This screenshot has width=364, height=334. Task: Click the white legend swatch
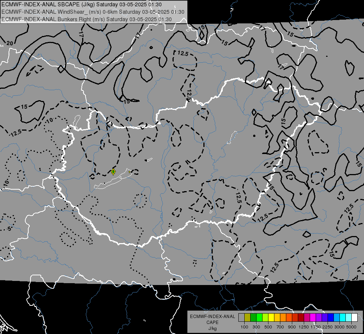(355, 317)
